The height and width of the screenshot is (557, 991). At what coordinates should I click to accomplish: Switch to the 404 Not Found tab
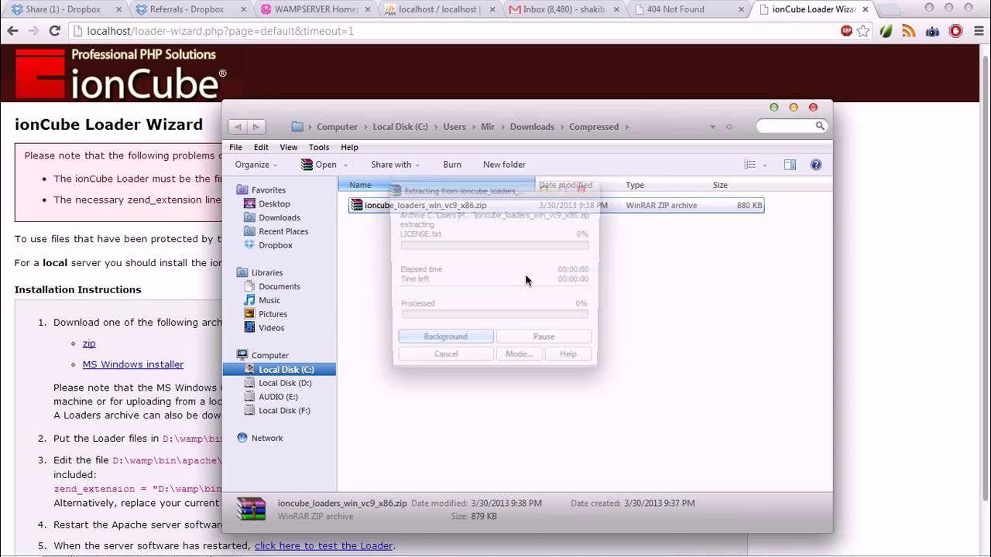(x=688, y=9)
